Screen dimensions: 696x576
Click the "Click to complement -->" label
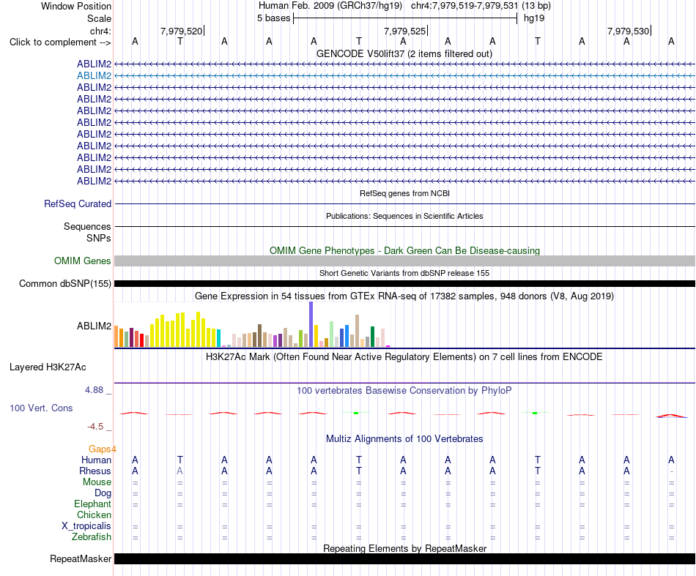[60, 42]
